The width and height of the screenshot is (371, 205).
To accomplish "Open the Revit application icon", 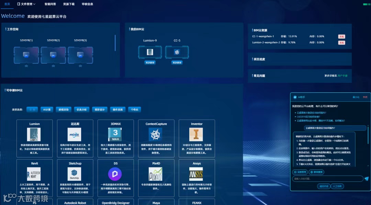I will tap(34, 174).
